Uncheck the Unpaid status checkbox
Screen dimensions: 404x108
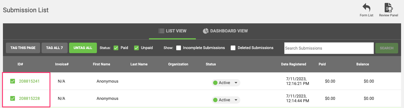[136, 48]
